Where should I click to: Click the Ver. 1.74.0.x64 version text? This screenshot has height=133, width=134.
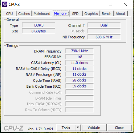coord(40,129)
